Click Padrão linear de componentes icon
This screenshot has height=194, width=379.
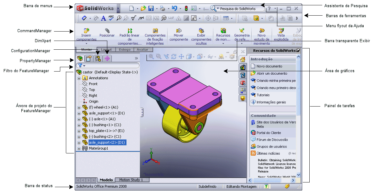point(130,31)
